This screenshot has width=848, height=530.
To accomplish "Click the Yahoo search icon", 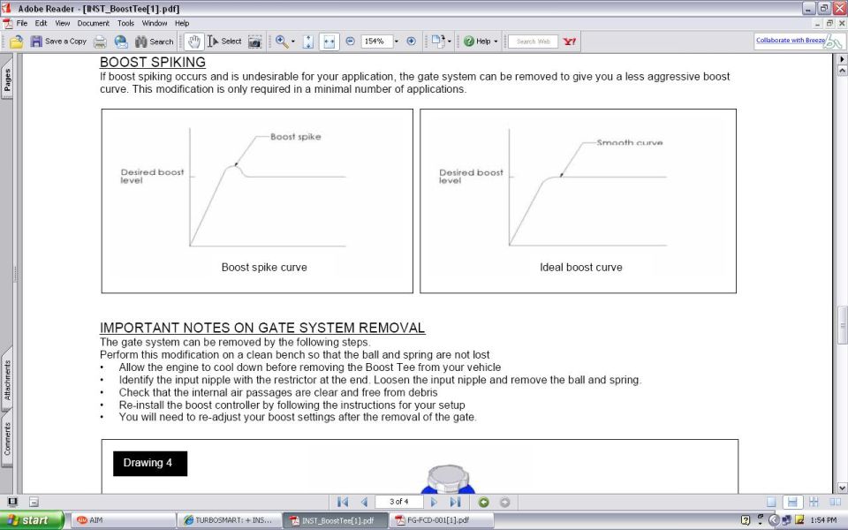I will pos(569,42).
